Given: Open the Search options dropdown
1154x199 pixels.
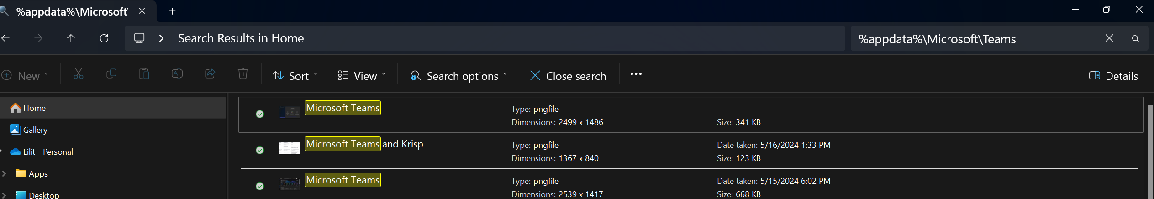Looking at the screenshot, I should 458,76.
